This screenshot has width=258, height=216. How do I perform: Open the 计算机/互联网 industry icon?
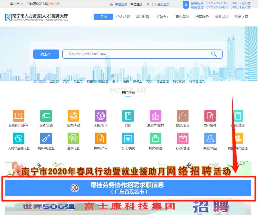18,116
